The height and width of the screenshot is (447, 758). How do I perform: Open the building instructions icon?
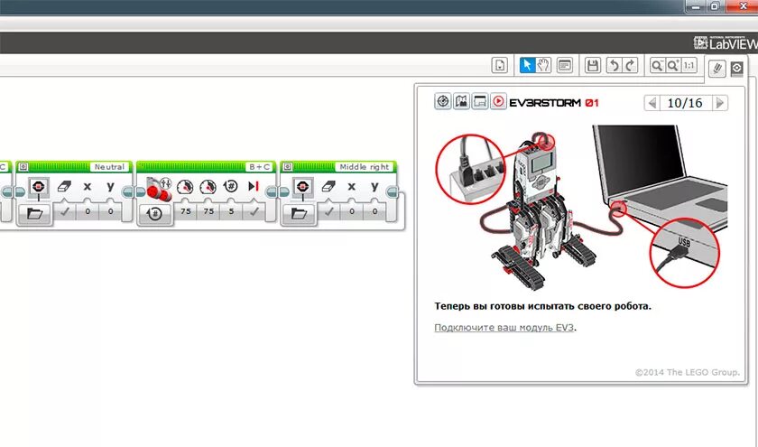461,101
